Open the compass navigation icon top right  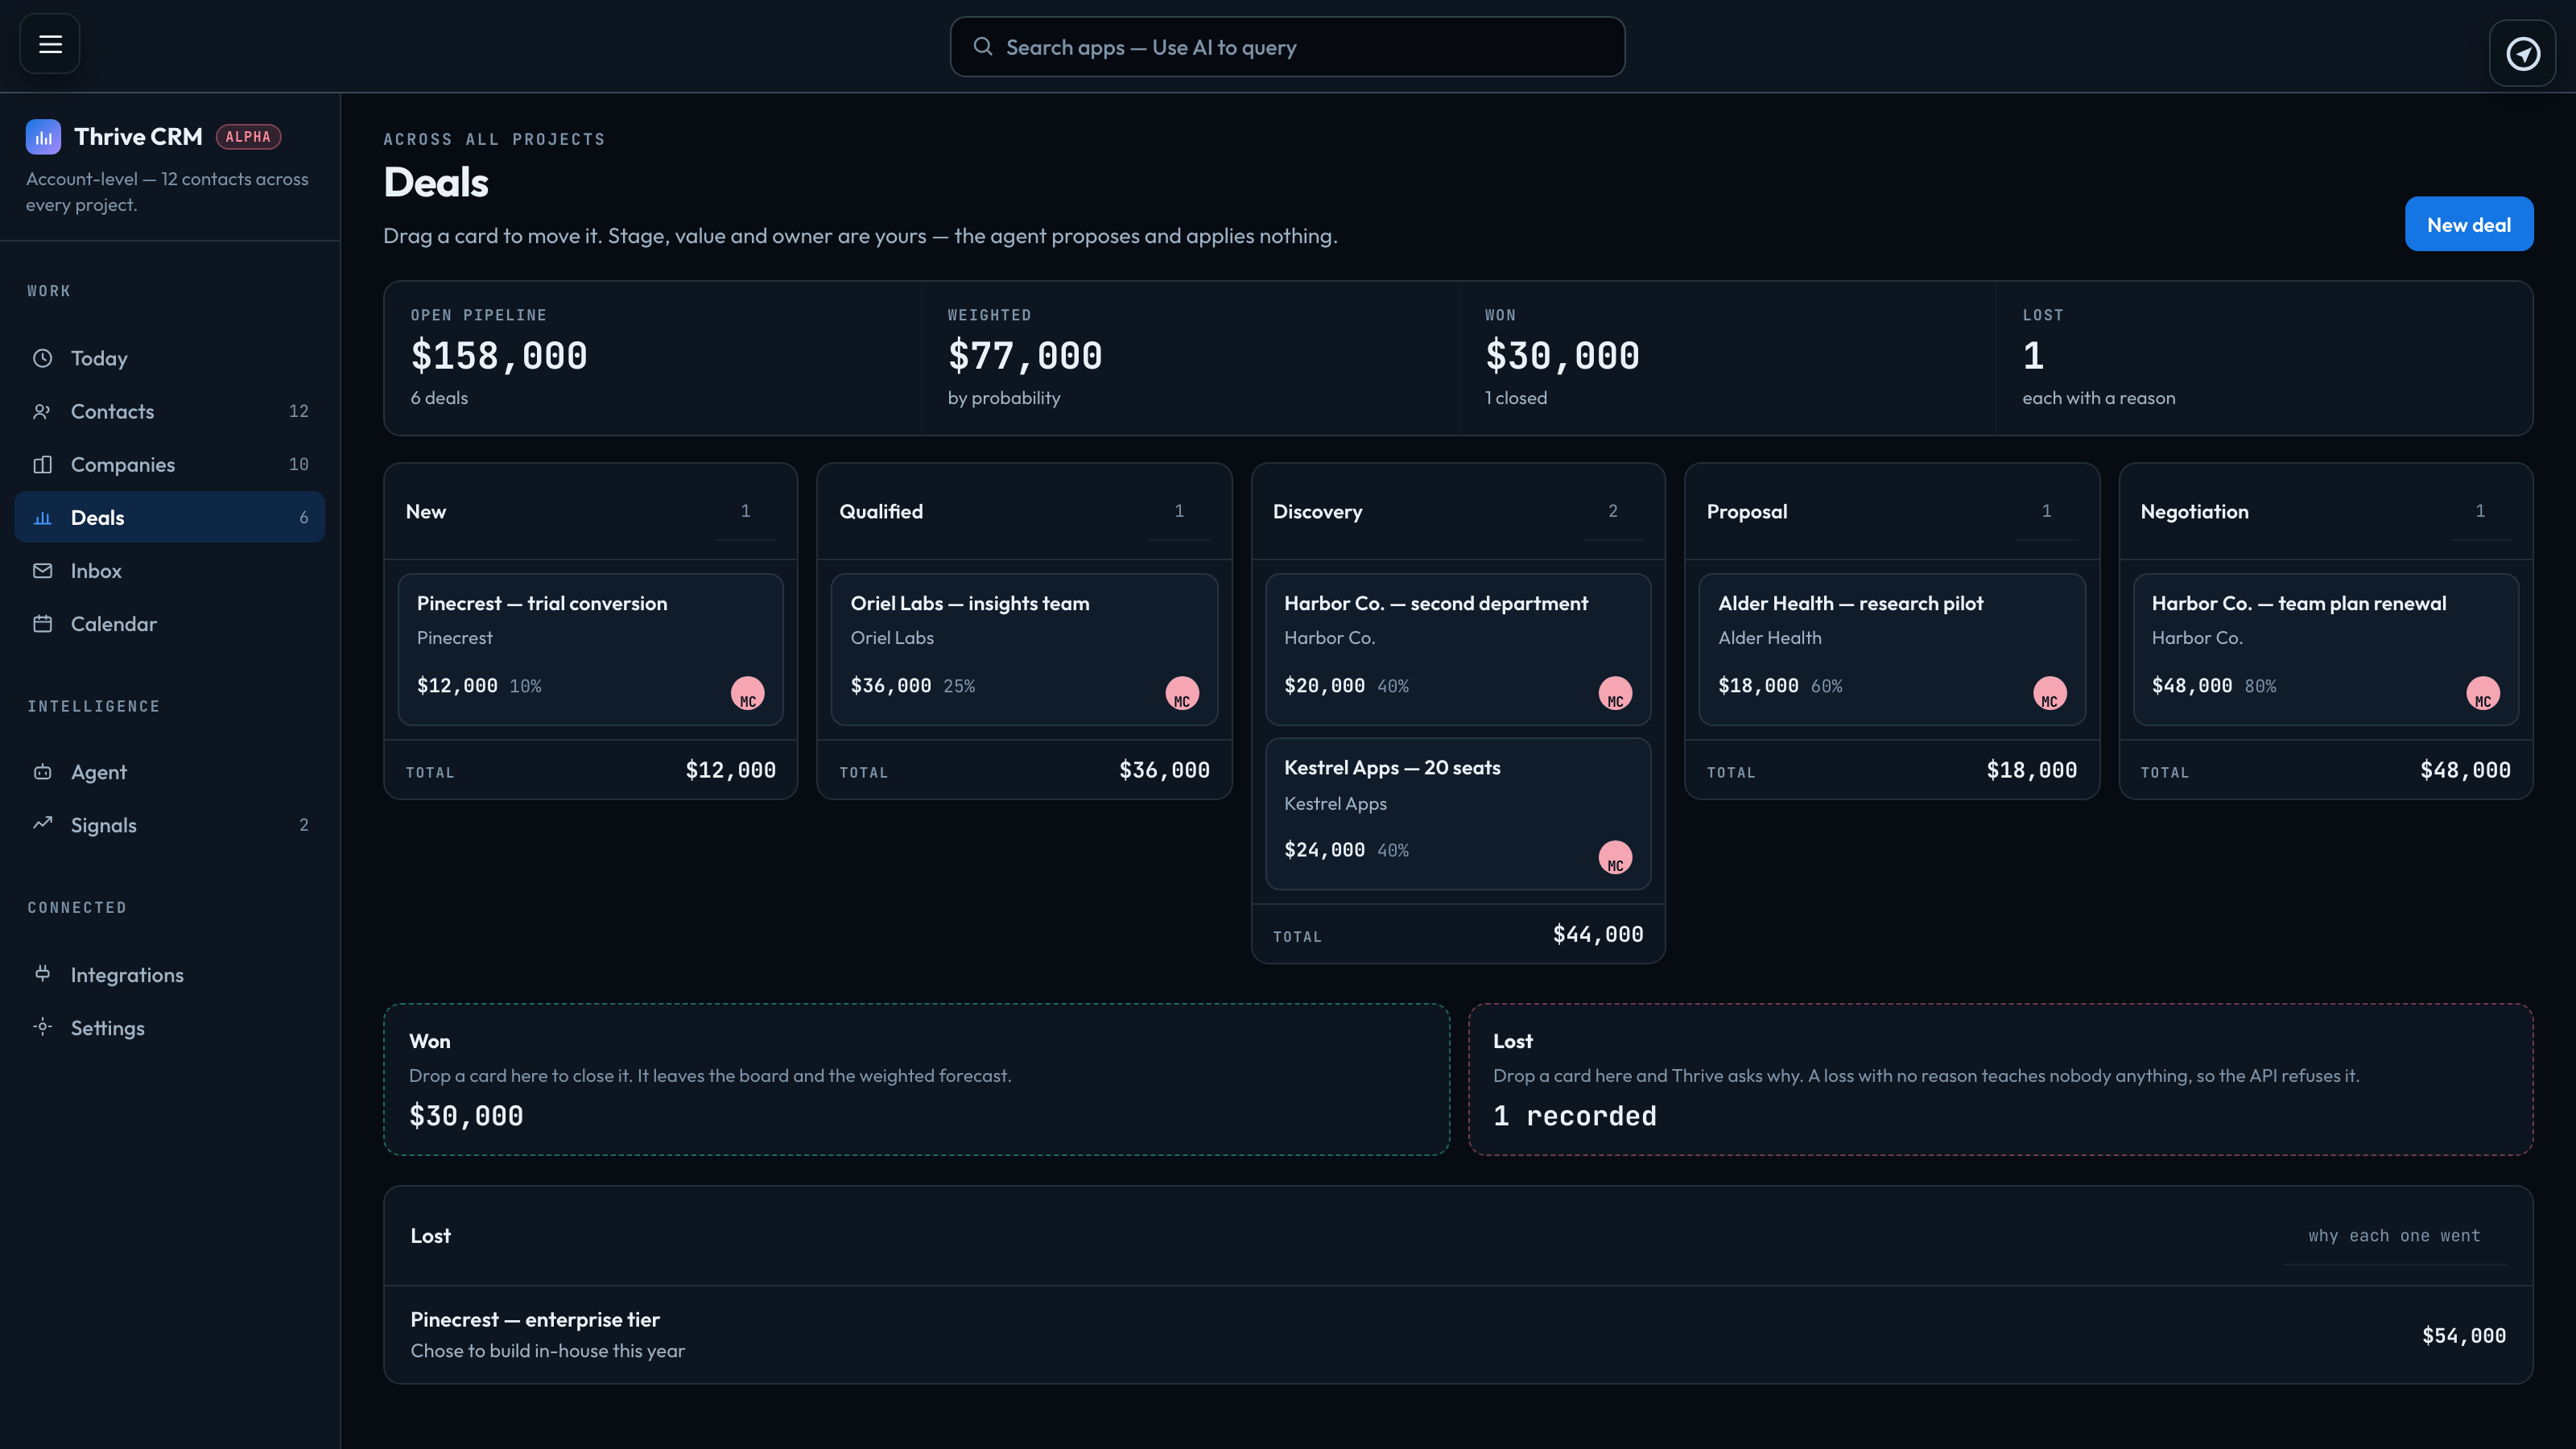click(x=2522, y=53)
